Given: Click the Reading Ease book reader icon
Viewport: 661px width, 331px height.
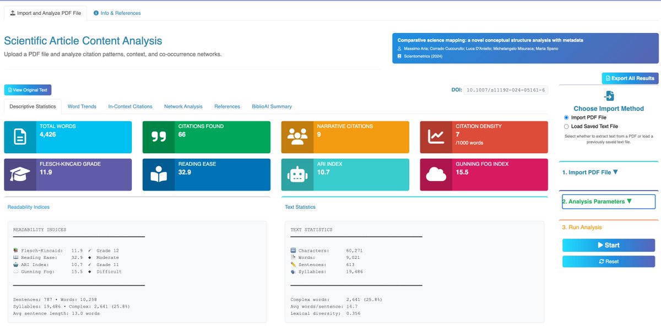Looking at the screenshot, I should (x=159, y=175).
